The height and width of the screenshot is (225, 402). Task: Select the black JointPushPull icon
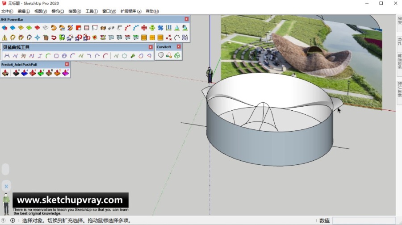(x=16, y=73)
